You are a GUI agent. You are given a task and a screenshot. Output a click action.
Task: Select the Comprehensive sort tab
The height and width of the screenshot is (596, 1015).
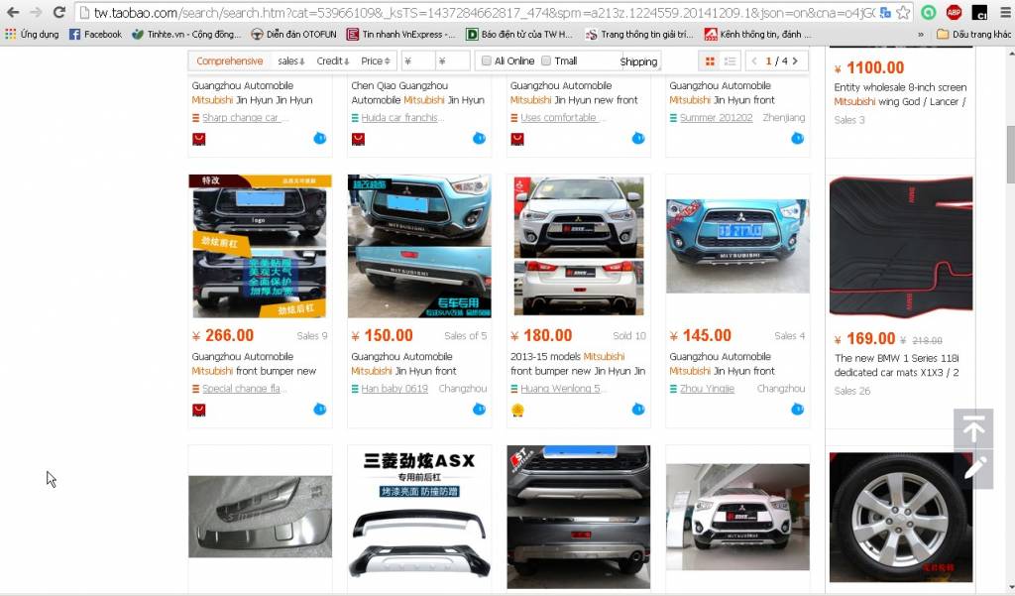[230, 60]
